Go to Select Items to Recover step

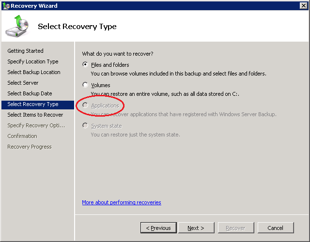tap(35, 115)
